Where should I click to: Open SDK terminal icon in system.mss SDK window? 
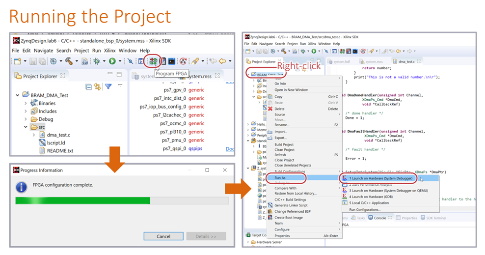(x=172, y=61)
